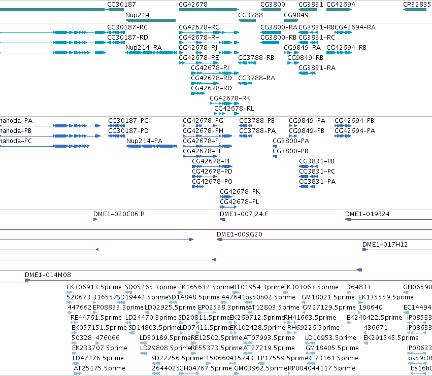Open the CG42678 gene feature
The height and width of the screenshot is (376, 432).
point(209,10)
